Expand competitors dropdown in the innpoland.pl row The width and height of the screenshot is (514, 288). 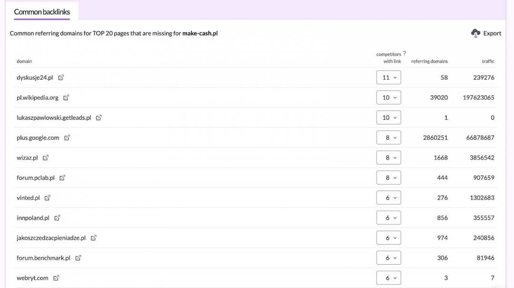(388, 218)
